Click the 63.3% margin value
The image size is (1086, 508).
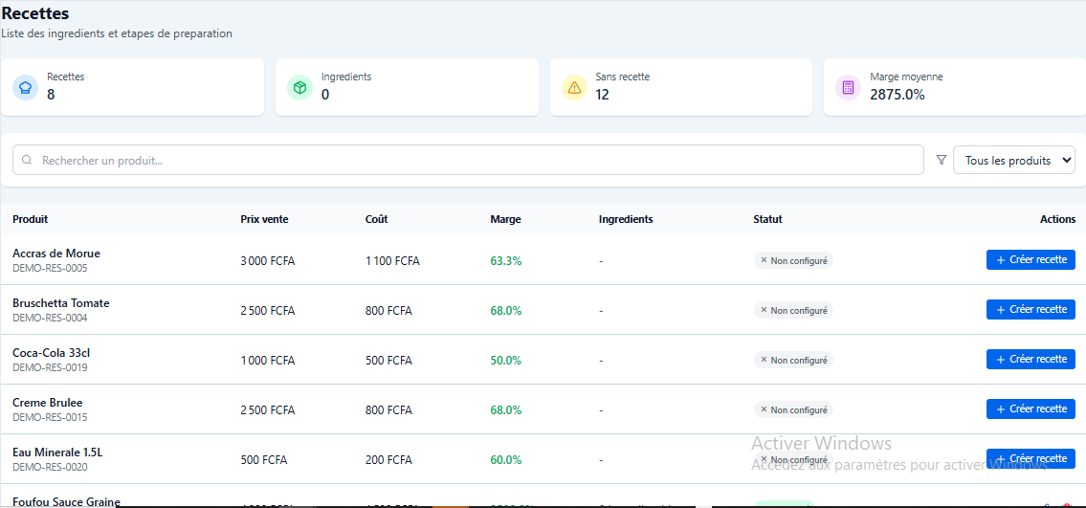coord(505,261)
